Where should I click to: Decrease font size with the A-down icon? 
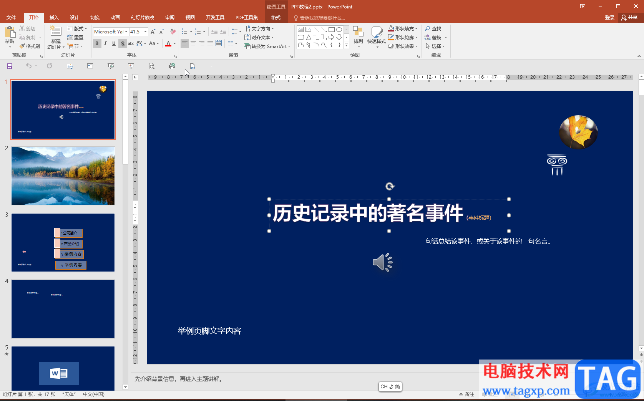click(x=161, y=32)
